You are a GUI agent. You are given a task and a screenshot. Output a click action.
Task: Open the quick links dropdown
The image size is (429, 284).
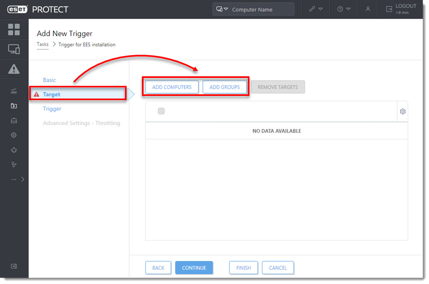316,9
